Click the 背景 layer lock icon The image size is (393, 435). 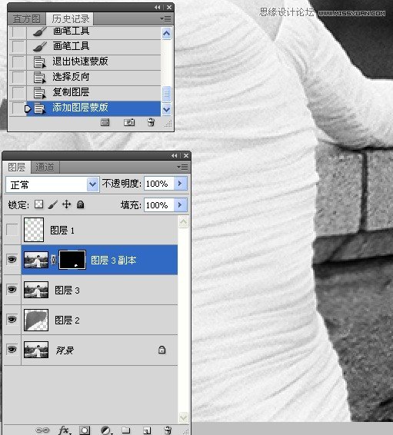162,350
